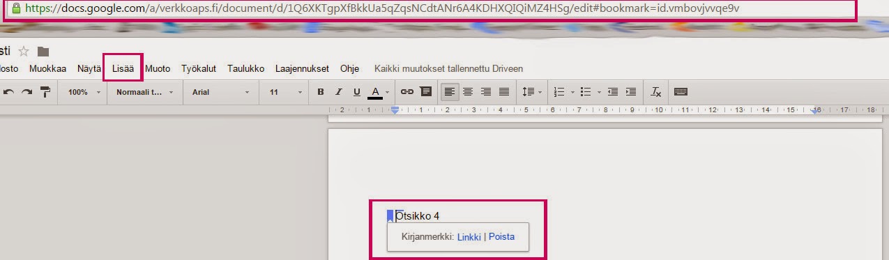Star the document with the star icon

tap(24, 51)
